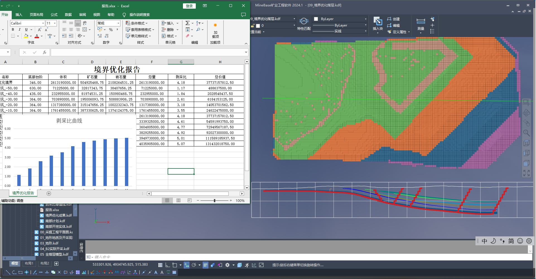Open the 布局1 layout tab
The height and width of the screenshot is (279, 536).
point(29,263)
